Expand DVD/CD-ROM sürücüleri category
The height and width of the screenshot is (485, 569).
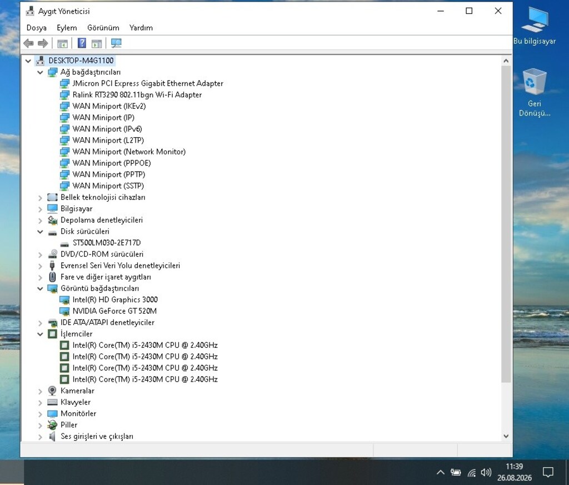pos(40,254)
